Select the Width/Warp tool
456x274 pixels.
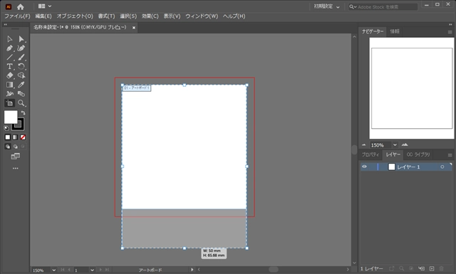coord(9,94)
